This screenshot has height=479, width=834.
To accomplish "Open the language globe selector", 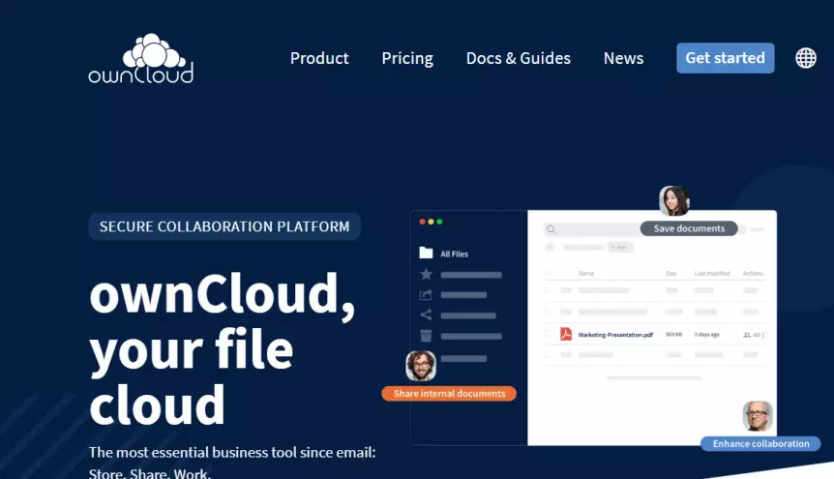I will tap(805, 58).
